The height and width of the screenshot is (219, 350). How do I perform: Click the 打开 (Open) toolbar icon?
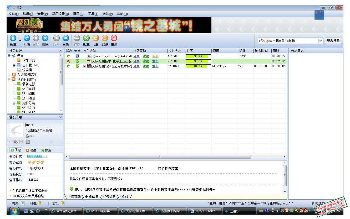click(x=57, y=38)
